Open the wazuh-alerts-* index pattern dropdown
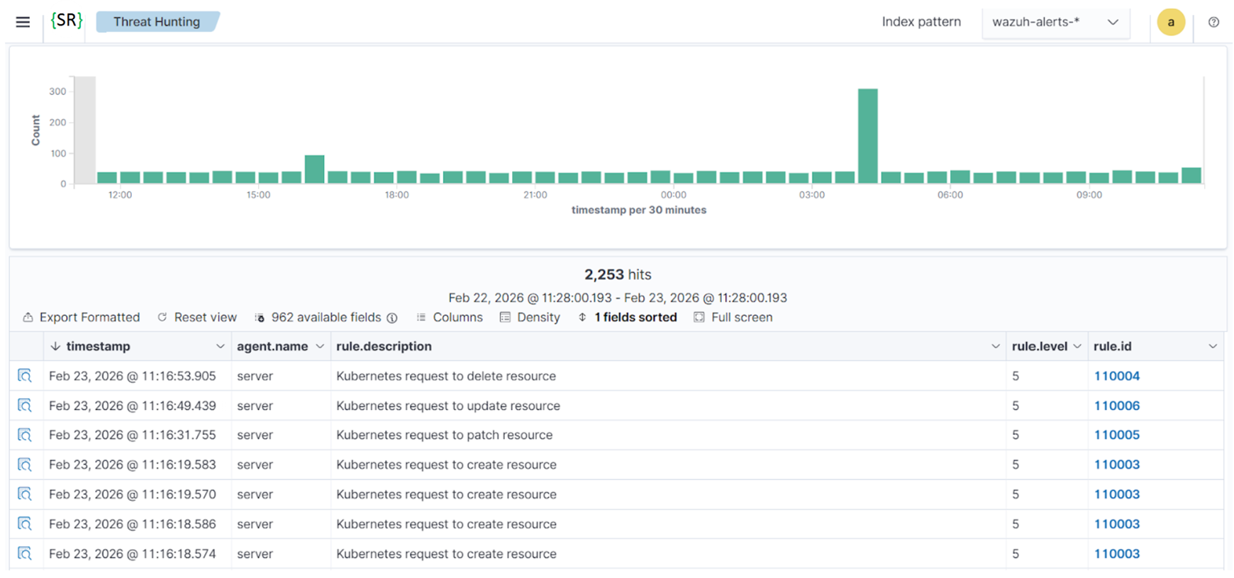Viewport: 1234px width, 578px height. [x=1055, y=22]
